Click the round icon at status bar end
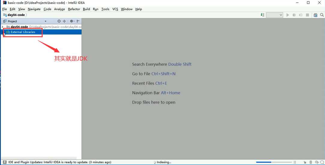Viewport: 325px width, 165px height. click(x=322, y=162)
